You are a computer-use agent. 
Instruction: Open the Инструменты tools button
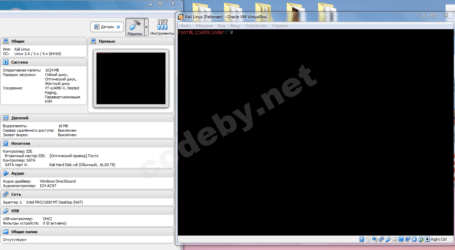point(162,27)
